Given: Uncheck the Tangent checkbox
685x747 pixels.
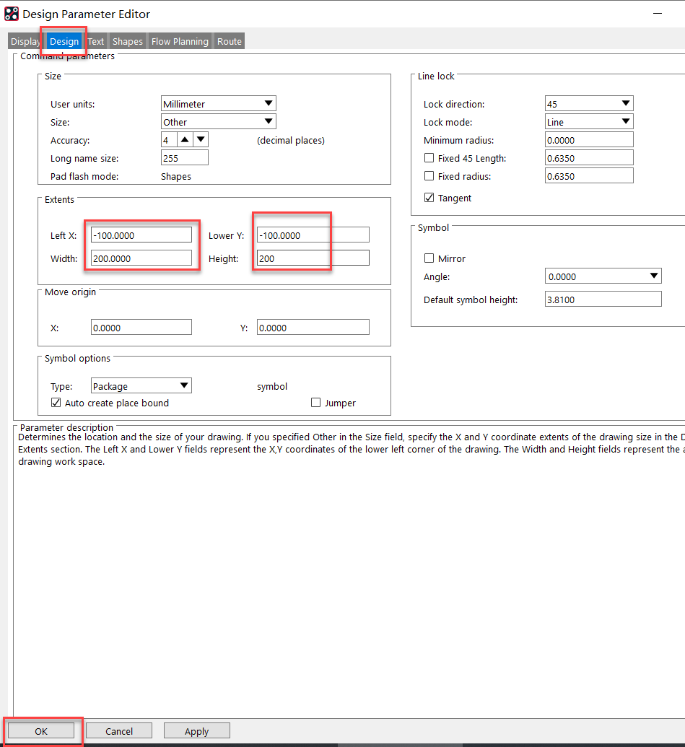Looking at the screenshot, I should click(429, 198).
